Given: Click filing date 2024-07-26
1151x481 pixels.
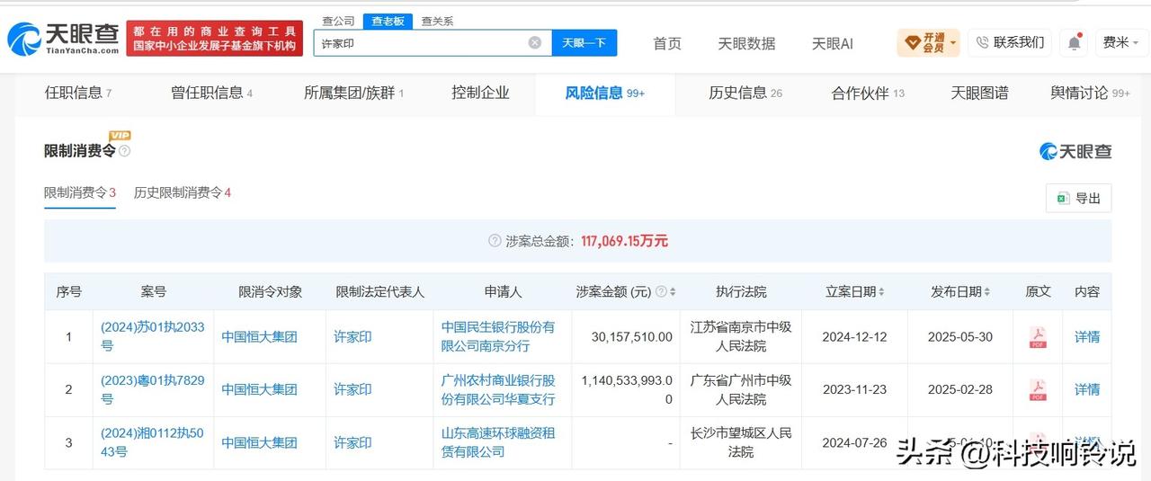Looking at the screenshot, I should pyautogui.click(x=854, y=442).
